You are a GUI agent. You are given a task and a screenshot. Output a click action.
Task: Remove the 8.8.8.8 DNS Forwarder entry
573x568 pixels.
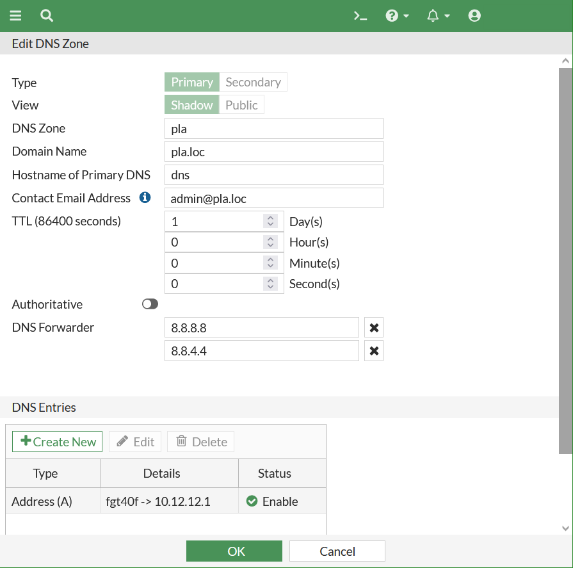click(x=374, y=327)
